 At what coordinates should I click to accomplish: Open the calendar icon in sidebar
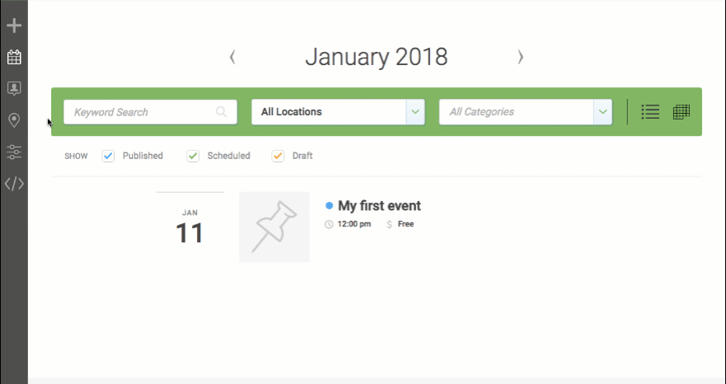point(14,57)
